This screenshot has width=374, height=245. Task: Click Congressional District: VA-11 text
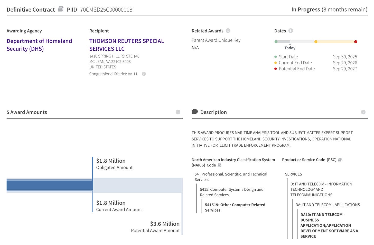point(113,74)
